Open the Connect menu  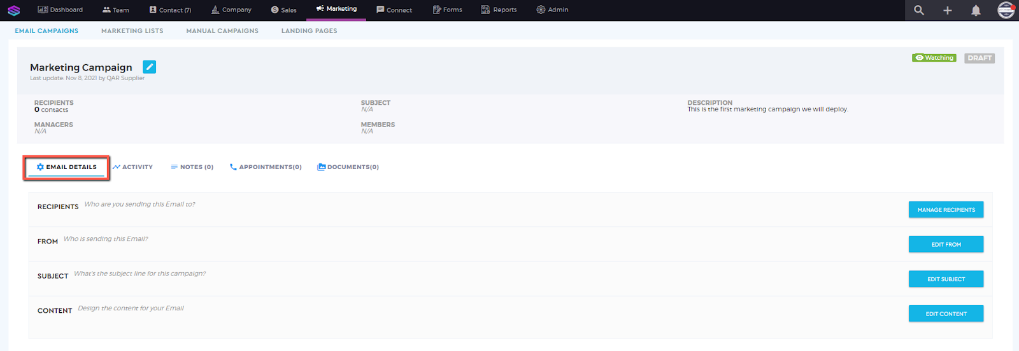(394, 10)
